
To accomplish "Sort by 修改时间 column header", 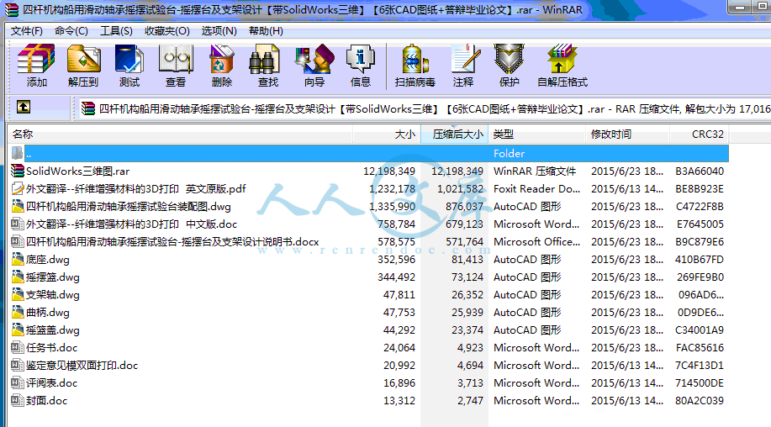I will tap(627, 134).
